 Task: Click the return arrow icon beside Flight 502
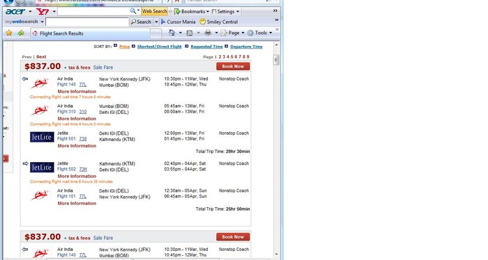tap(26, 163)
